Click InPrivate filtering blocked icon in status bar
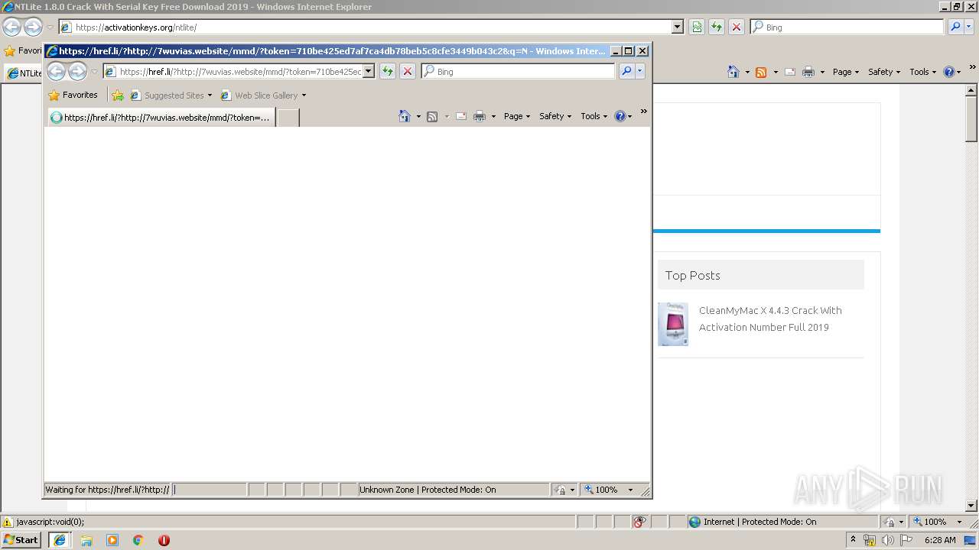The width and height of the screenshot is (979, 550). [x=639, y=522]
